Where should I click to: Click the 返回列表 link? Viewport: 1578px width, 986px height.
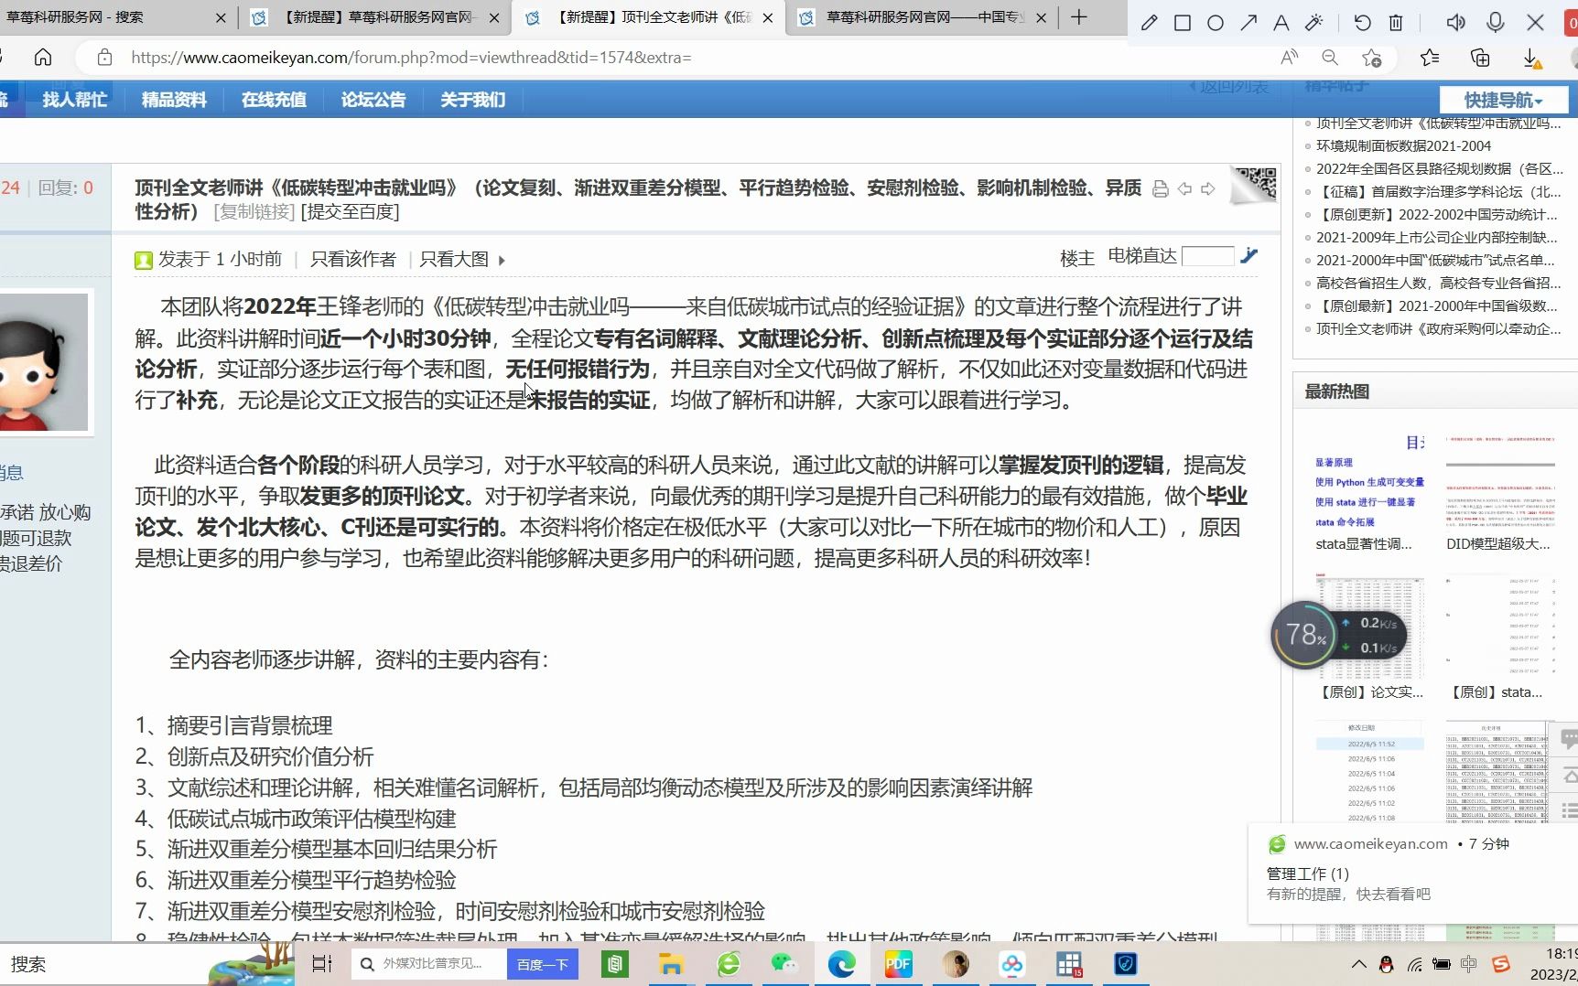tap(1228, 87)
